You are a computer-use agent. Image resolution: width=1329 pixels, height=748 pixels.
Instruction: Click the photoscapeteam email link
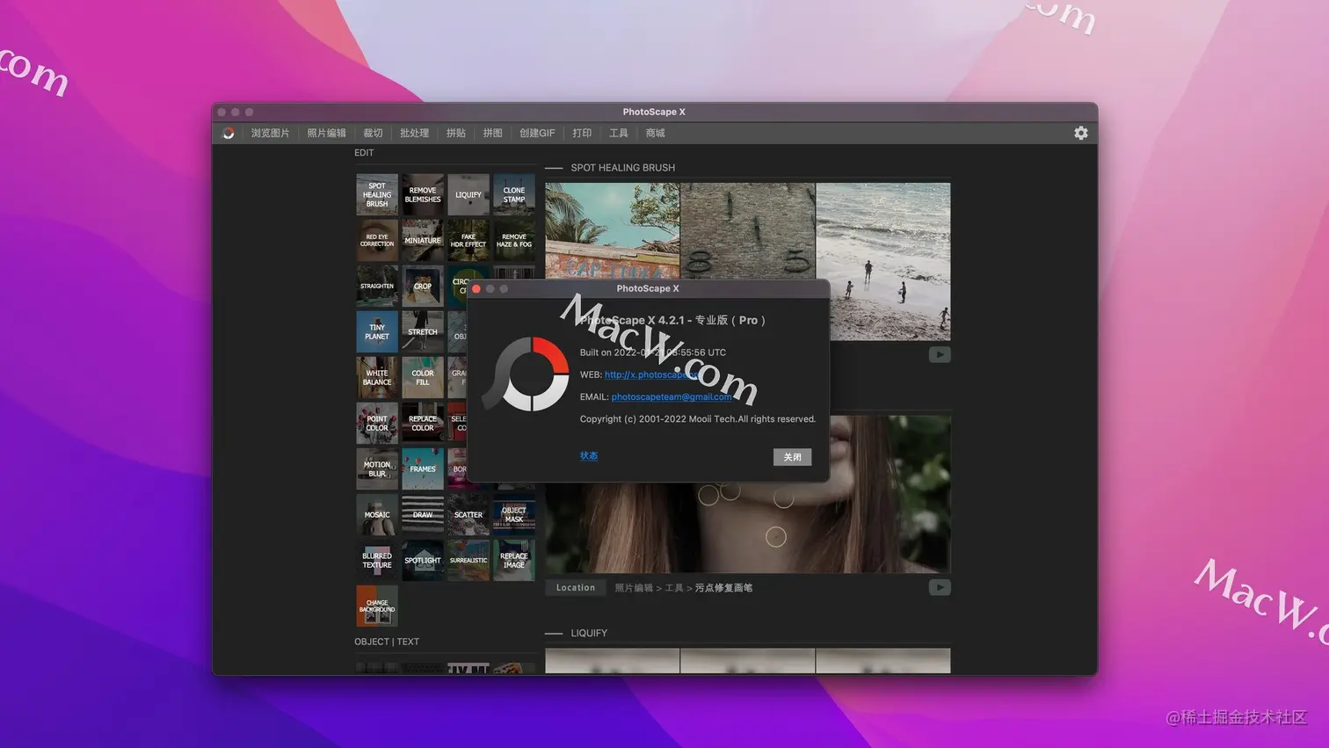pos(672,396)
